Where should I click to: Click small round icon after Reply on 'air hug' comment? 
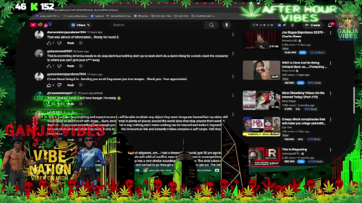point(81,85)
